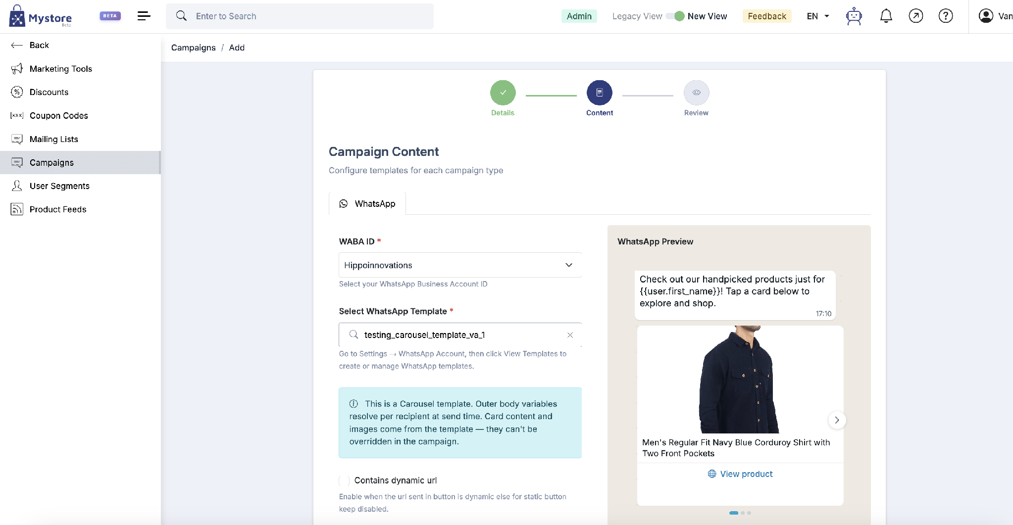1013x525 pixels.
Task: Click Campaigns breadcrumb link
Action: click(194, 48)
